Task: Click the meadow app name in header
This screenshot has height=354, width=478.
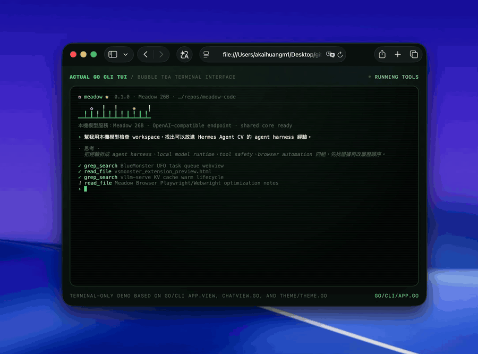Action: (x=93, y=97)
